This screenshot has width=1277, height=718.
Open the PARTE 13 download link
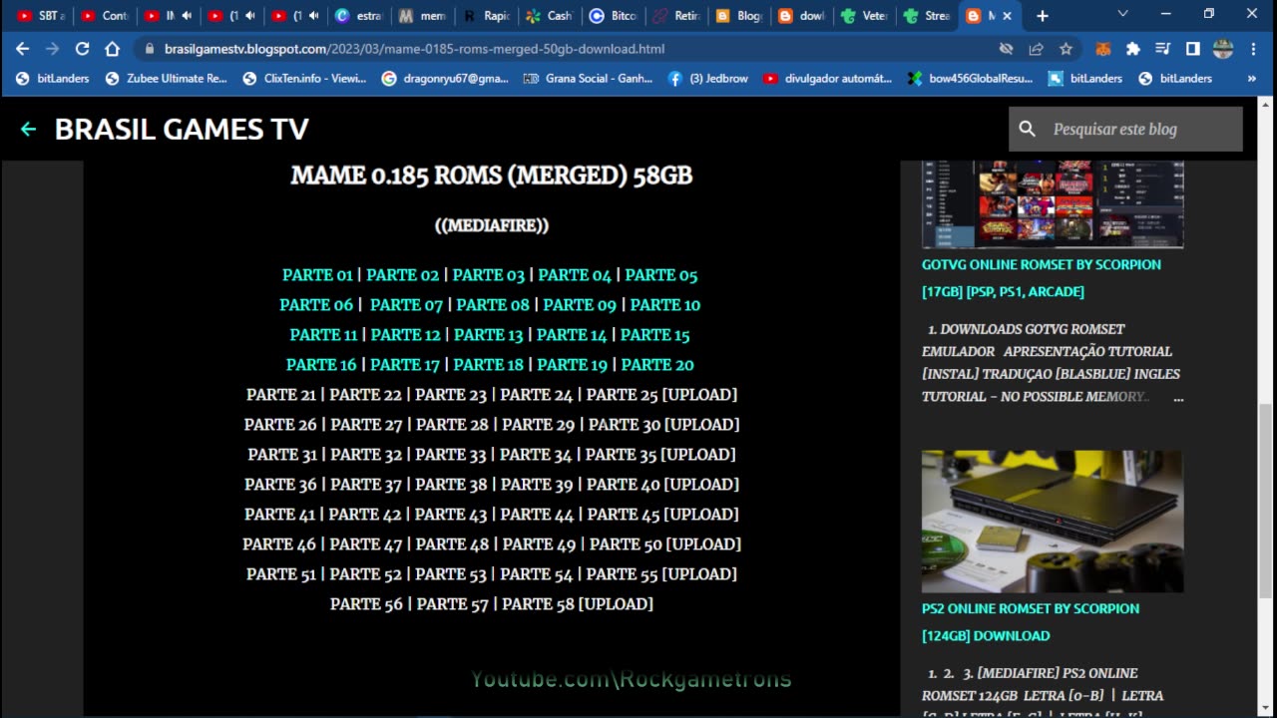(x=488, y=335)
